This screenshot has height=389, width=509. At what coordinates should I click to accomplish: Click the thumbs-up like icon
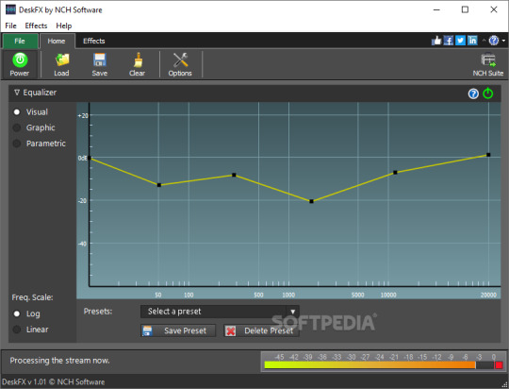[436, 41]
